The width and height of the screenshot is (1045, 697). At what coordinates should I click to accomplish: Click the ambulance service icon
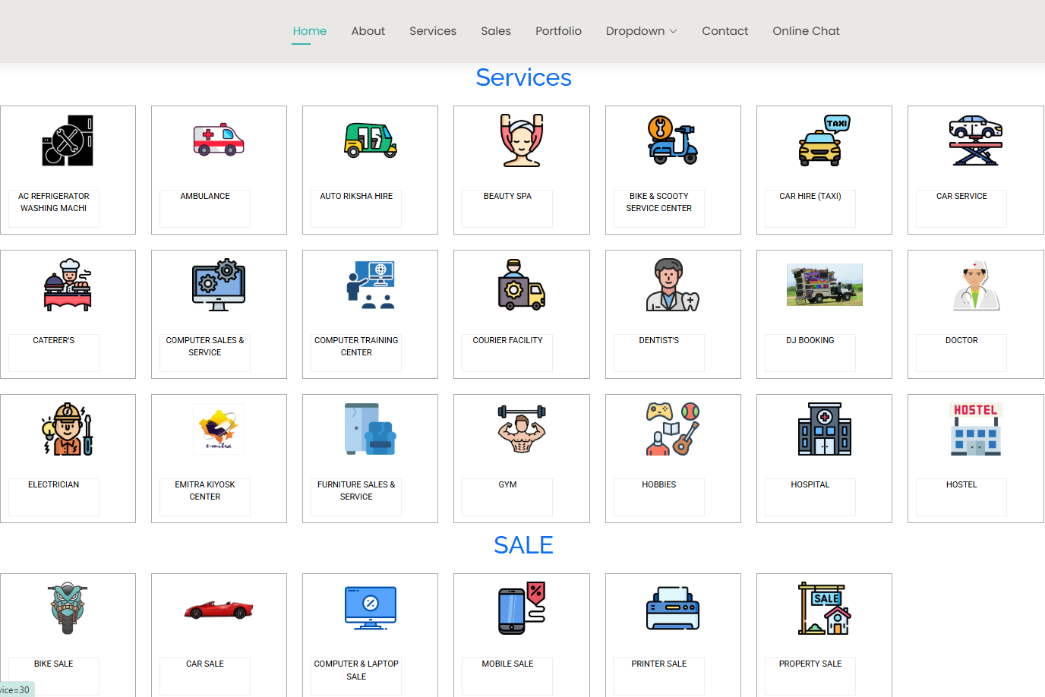pos(219,140)
